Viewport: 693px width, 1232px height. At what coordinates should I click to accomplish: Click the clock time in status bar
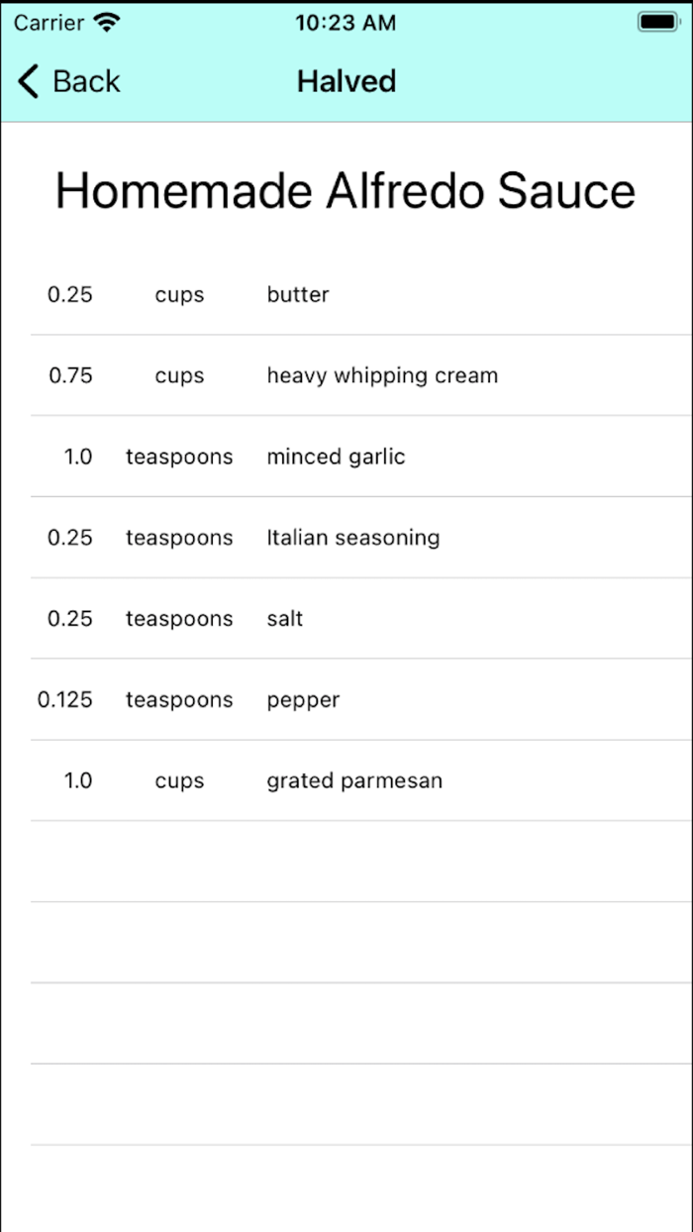pyautogui.click(x=346, y=22)
